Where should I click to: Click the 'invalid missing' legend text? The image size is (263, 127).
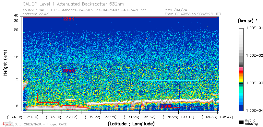click(x=251, y=122)
